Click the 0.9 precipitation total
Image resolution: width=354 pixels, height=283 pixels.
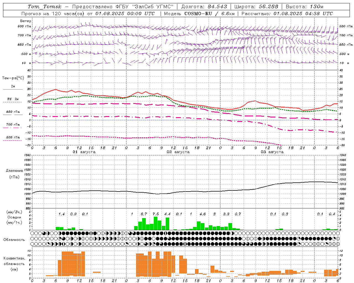pos(73,214)
